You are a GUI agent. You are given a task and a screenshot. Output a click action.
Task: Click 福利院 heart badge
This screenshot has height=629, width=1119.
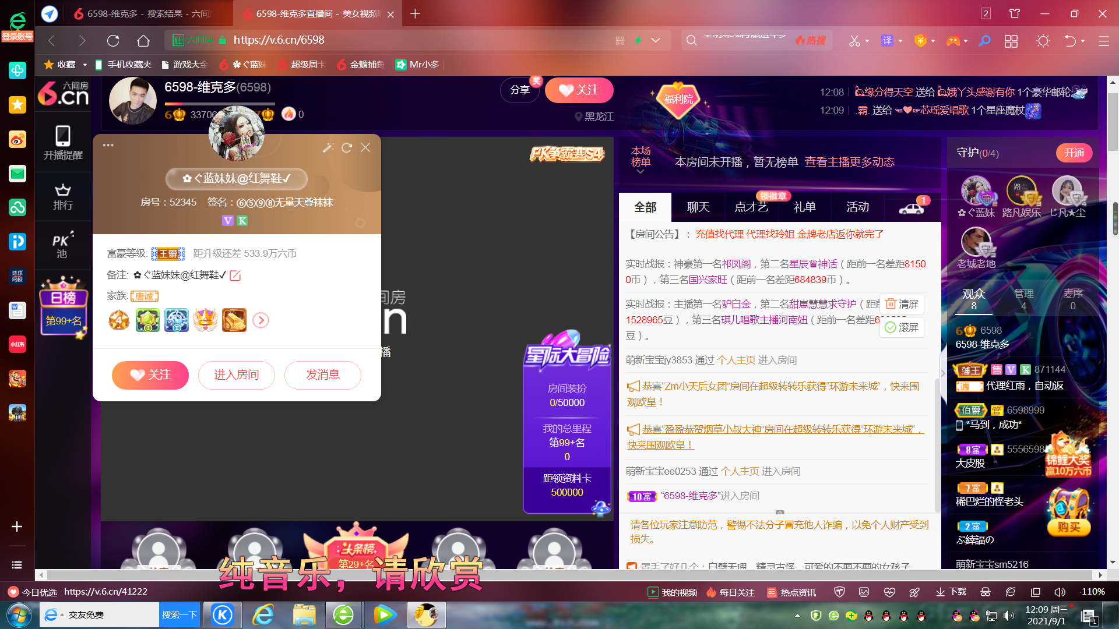click(678, 100)
